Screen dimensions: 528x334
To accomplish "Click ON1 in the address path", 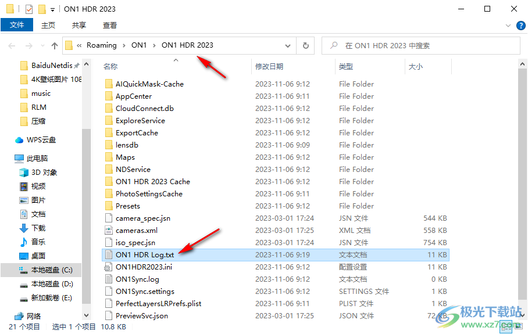I will click(139, 45).
